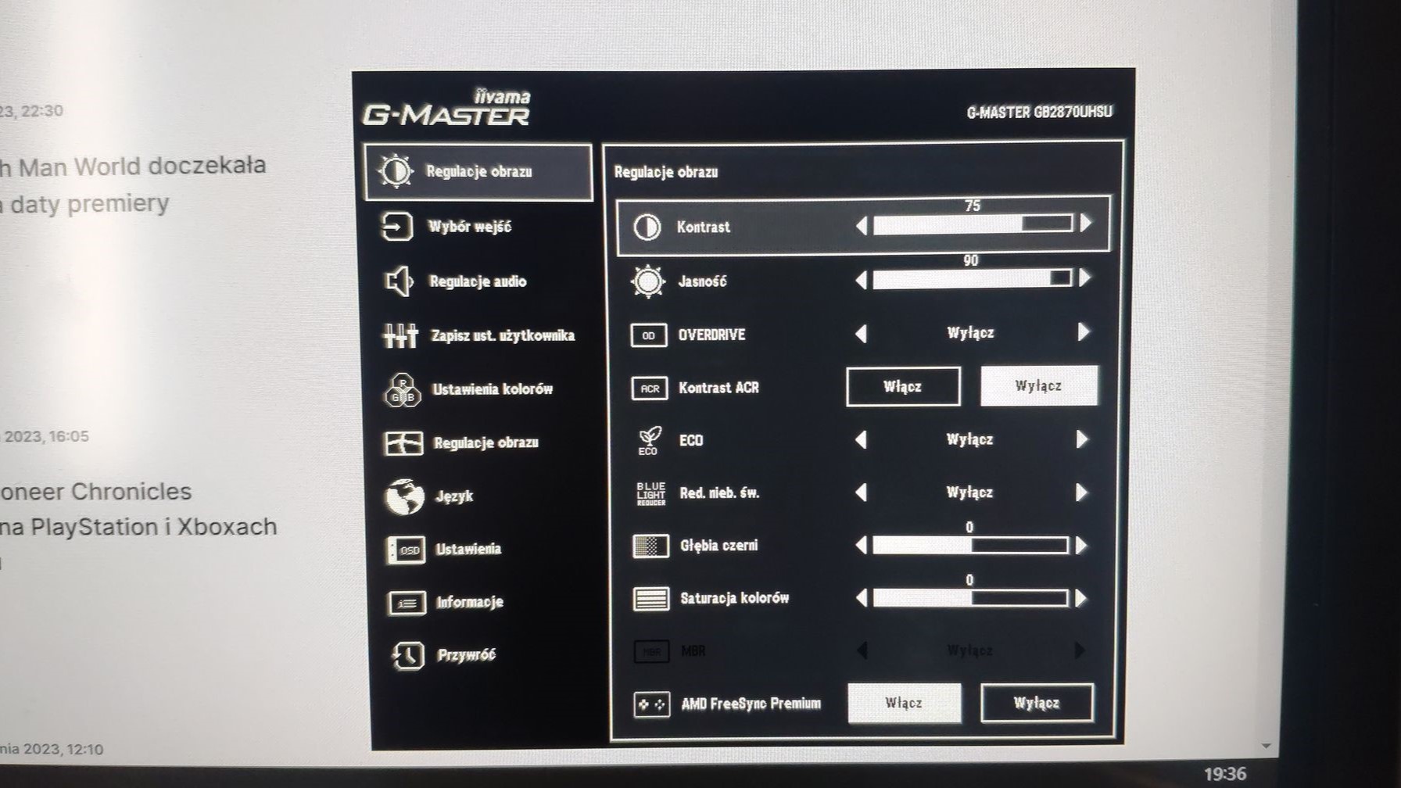Turn Kontrast ACR on with Włącz

(903, 386)
